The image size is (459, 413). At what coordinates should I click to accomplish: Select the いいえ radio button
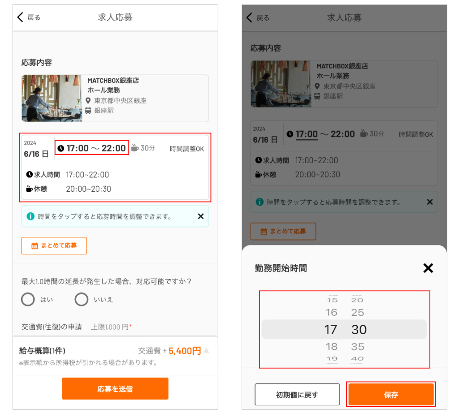[82, 300]
